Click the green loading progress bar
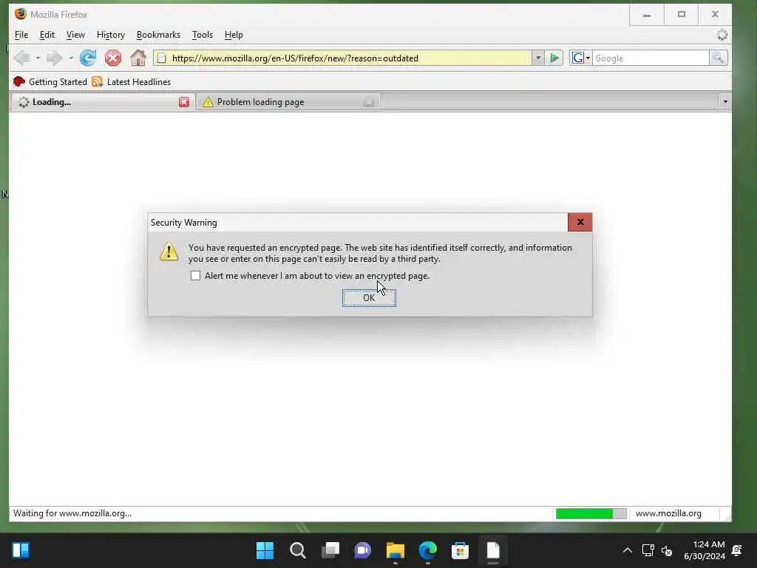The height and width of the screenshot is (568, 757). (x=591, y=513)
